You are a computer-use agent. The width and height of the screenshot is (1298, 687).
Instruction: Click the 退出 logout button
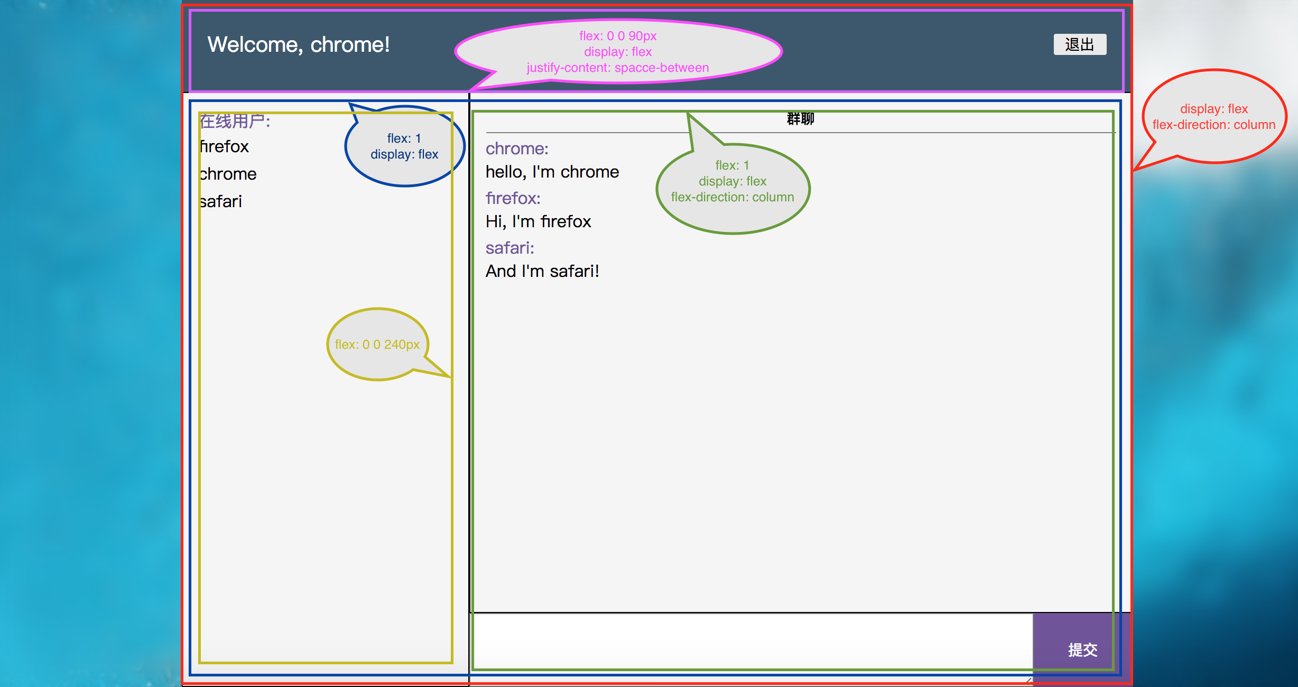1080,44
